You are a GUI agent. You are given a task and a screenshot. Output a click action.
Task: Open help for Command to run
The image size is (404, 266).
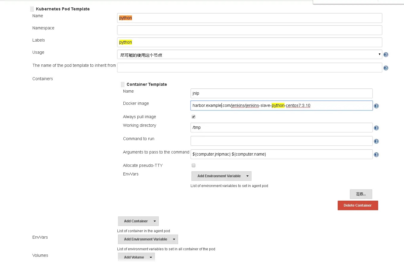click(376, 141)
